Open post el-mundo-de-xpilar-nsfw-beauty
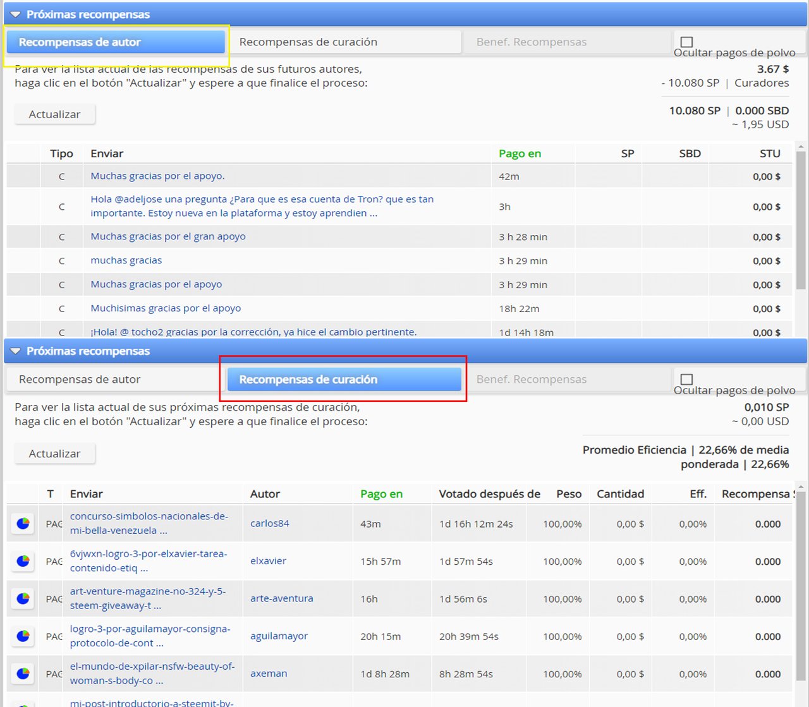This screenshot has width=809, height=707. click(152, 674)
